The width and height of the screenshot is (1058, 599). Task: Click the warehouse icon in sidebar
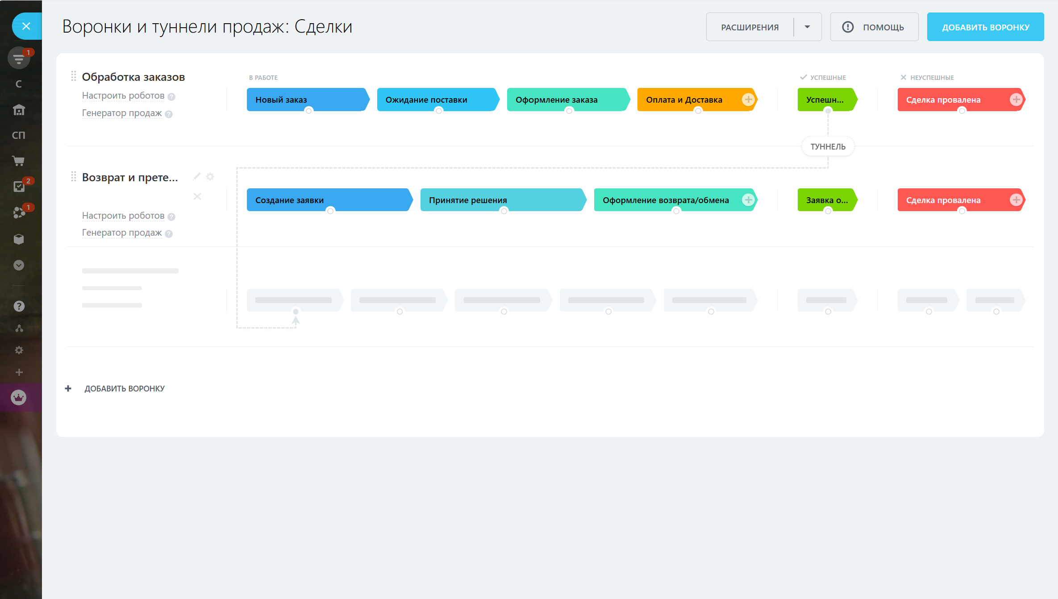tap(19, 110)
